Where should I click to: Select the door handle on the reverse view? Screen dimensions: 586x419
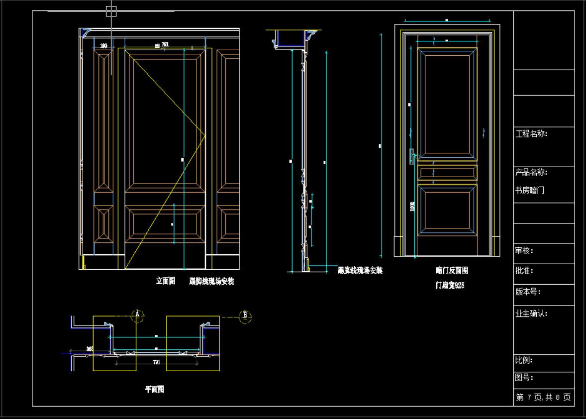point(411,156)
